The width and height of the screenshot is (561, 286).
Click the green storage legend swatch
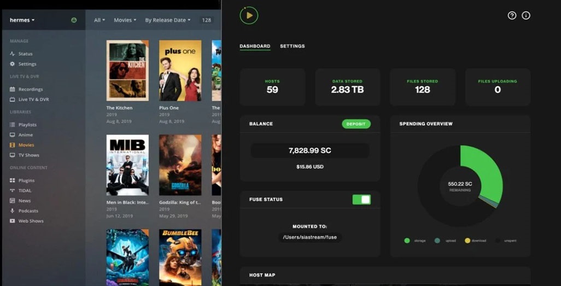407,241
